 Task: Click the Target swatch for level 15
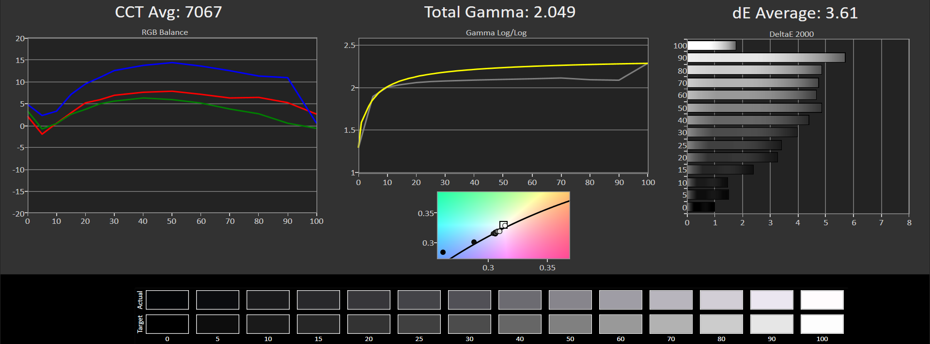pos(318,324)
